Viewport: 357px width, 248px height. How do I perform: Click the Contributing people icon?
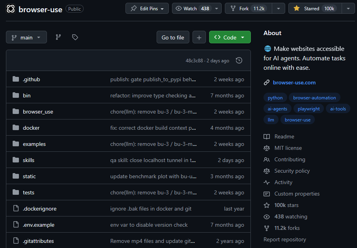(x=267, y=160)
